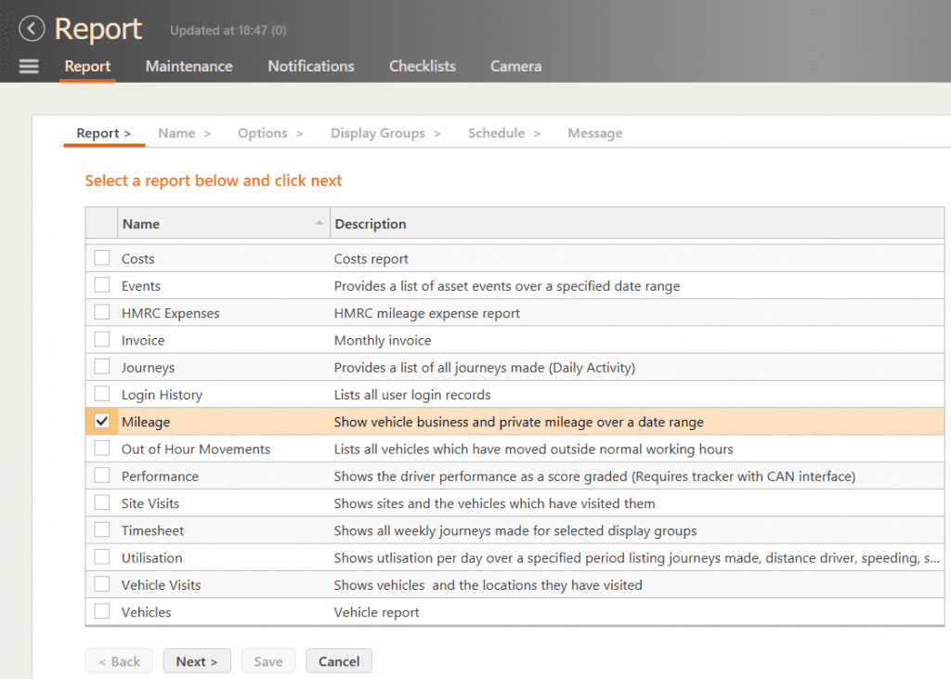
Task: Click 'Updated at 18:47 (0)' status text
Action: coord(228,31)
